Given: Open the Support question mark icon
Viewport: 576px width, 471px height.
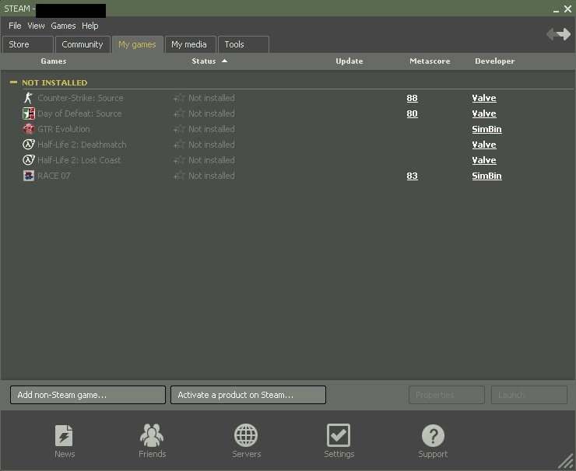Looking at the screenshot, I should point(433,436).
